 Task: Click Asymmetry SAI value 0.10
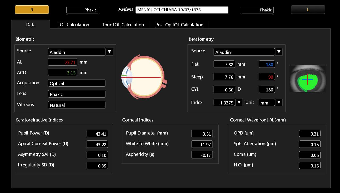[x=97, y=155]
